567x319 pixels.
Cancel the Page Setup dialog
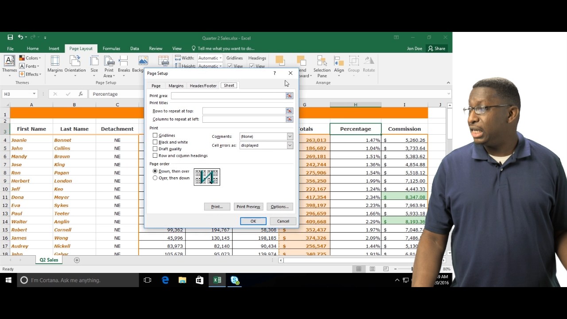(283, 221)
